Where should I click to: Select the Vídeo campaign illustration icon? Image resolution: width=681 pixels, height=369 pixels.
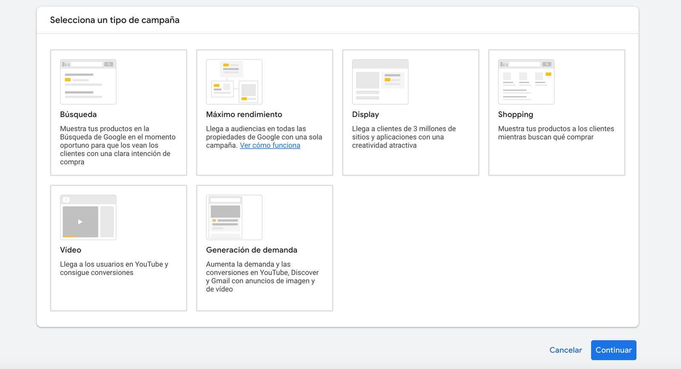[x=88, y=217]
